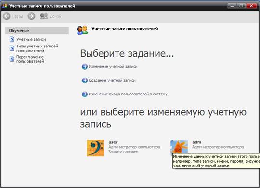Click the Домой toolbar label

[x=55, y=16]
